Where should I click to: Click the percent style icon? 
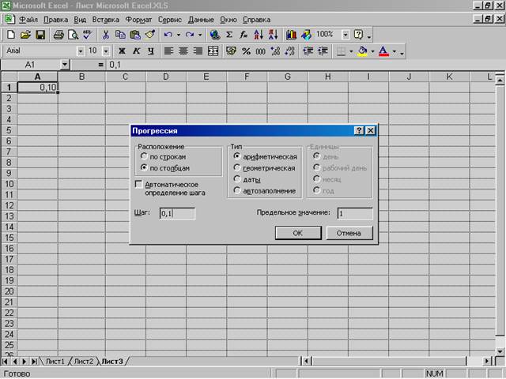246,51
